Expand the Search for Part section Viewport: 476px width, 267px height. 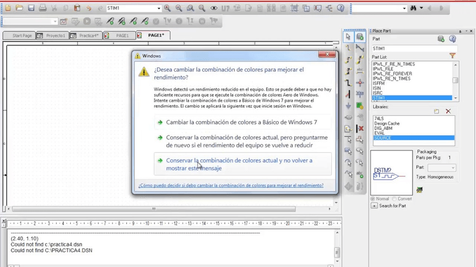click(x=374, y=206)
